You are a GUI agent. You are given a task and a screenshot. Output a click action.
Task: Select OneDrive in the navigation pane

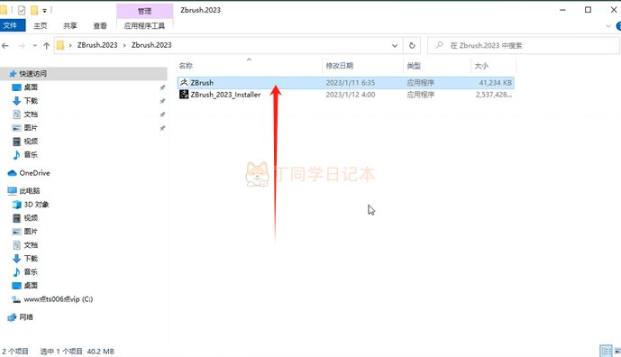click(x=34, y=173)
